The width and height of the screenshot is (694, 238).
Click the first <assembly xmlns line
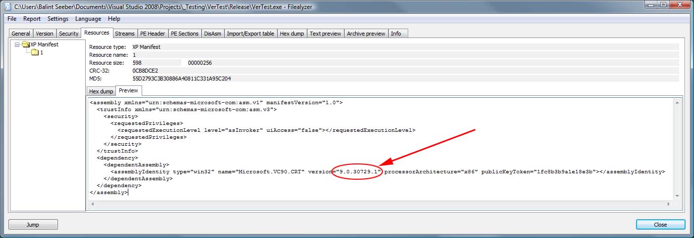(x=216, y=103)
